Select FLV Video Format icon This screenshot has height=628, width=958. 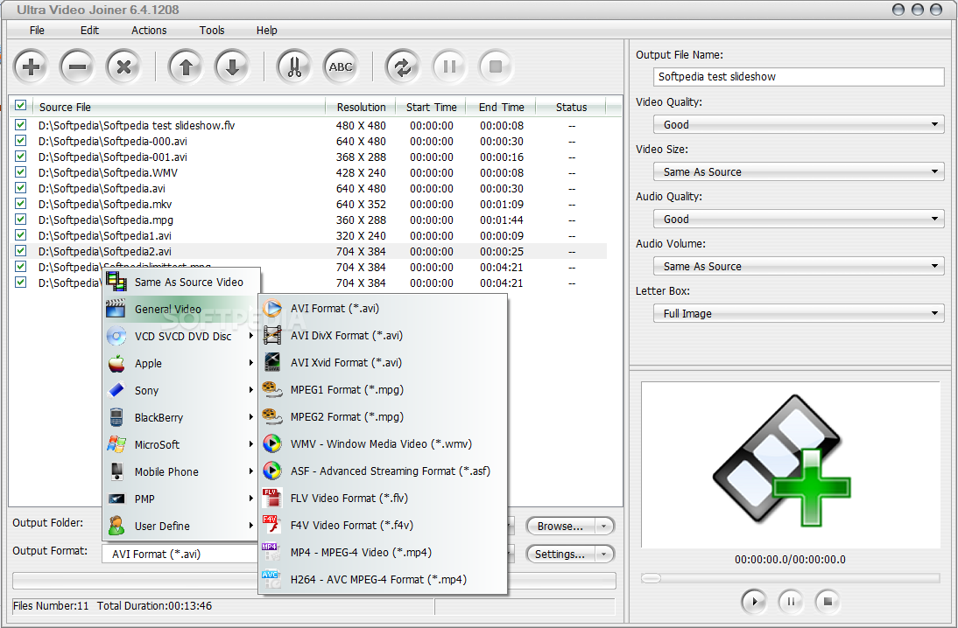271,498
